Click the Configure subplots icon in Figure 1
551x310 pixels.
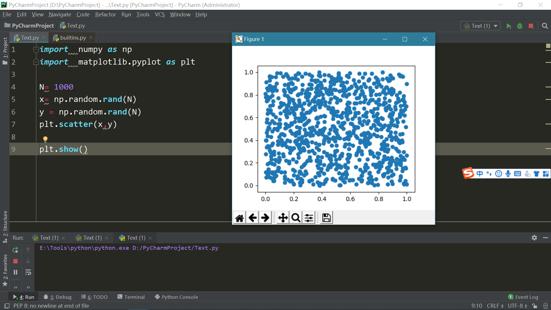point(309,217)
